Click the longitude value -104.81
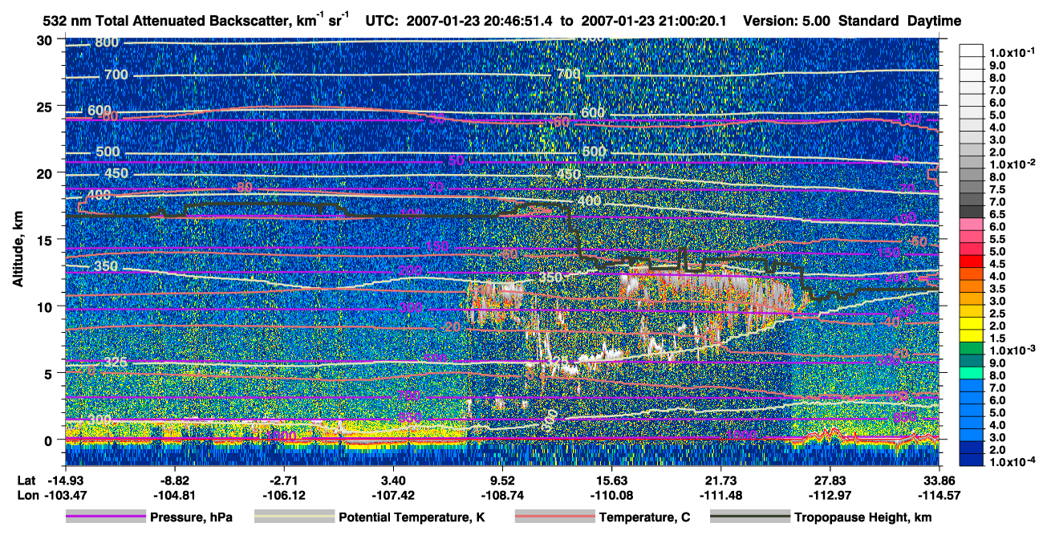Viewport: 1043px width, 535px height. tap(175, 495)
